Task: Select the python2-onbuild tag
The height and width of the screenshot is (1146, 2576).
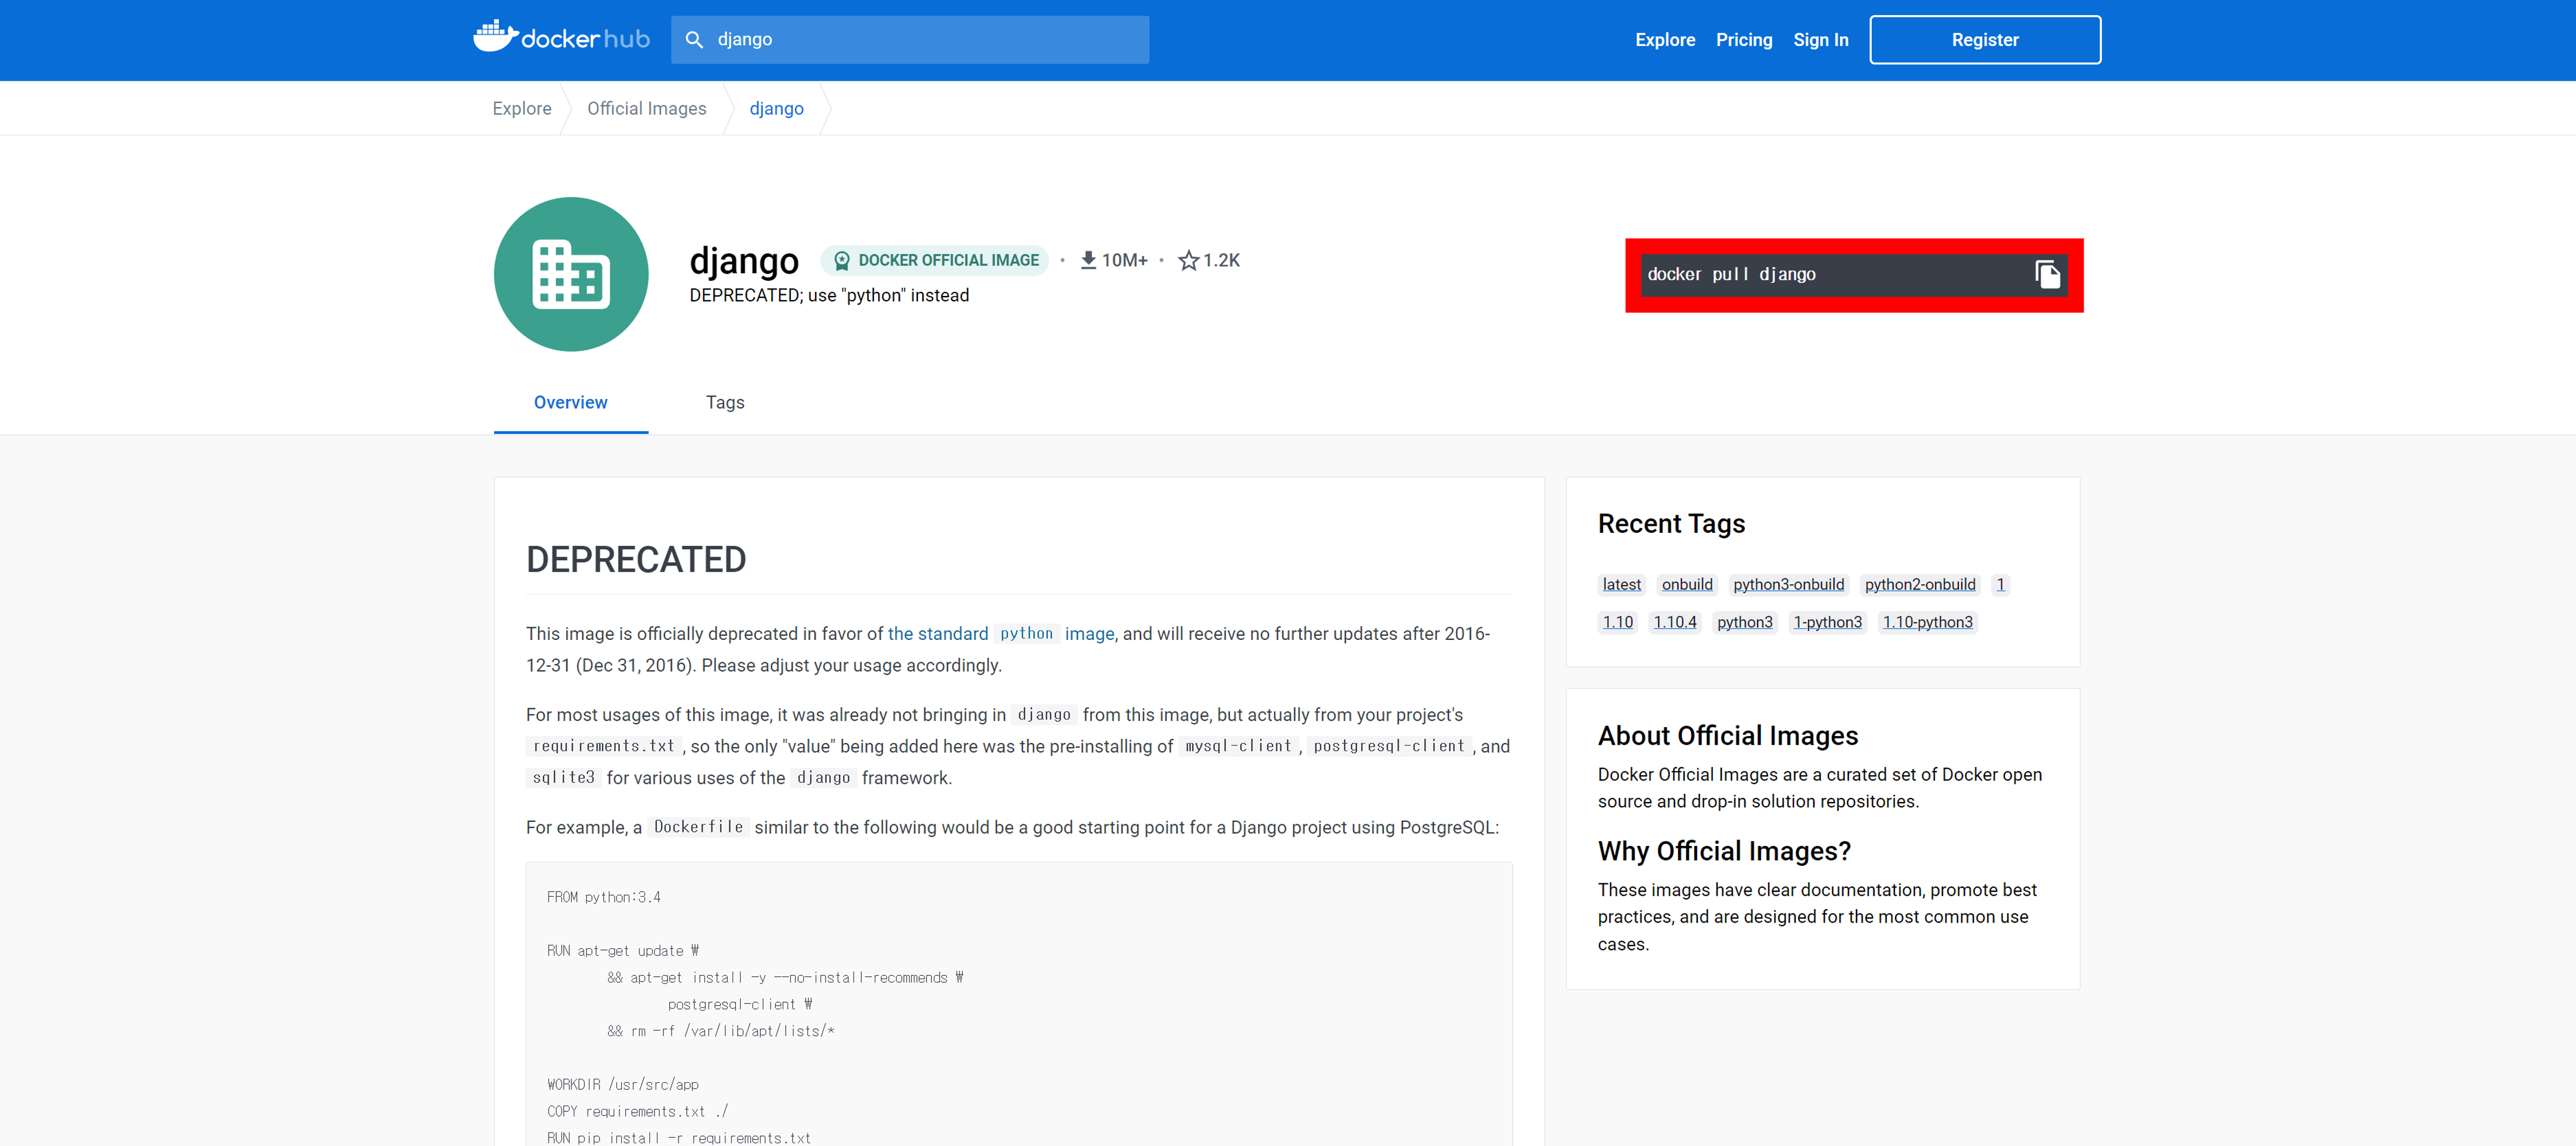Action: (x=1920, y=584)
